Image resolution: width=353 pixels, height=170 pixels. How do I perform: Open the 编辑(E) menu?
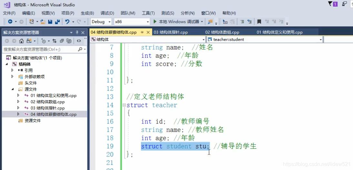click(x=28, y=13)
